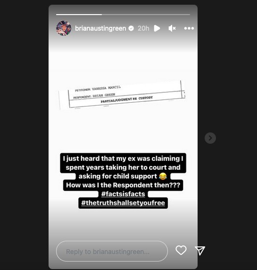Click the laughing-crying emoji in caption
This screenshot has height=270, width=257.
[163, 176]
